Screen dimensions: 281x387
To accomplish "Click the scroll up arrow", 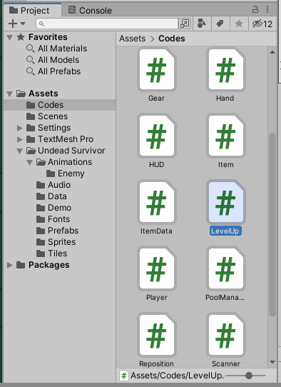I will [272, 52].
